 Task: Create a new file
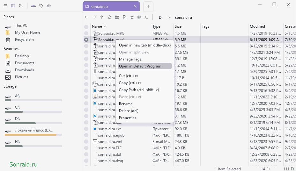point(125,17)
